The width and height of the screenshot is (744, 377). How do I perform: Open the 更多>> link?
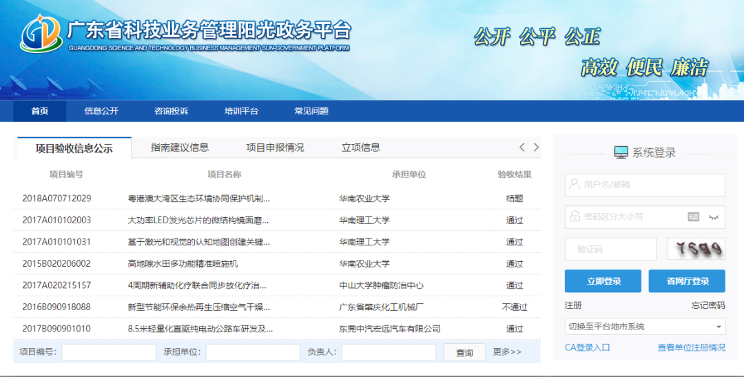(507, 352)
